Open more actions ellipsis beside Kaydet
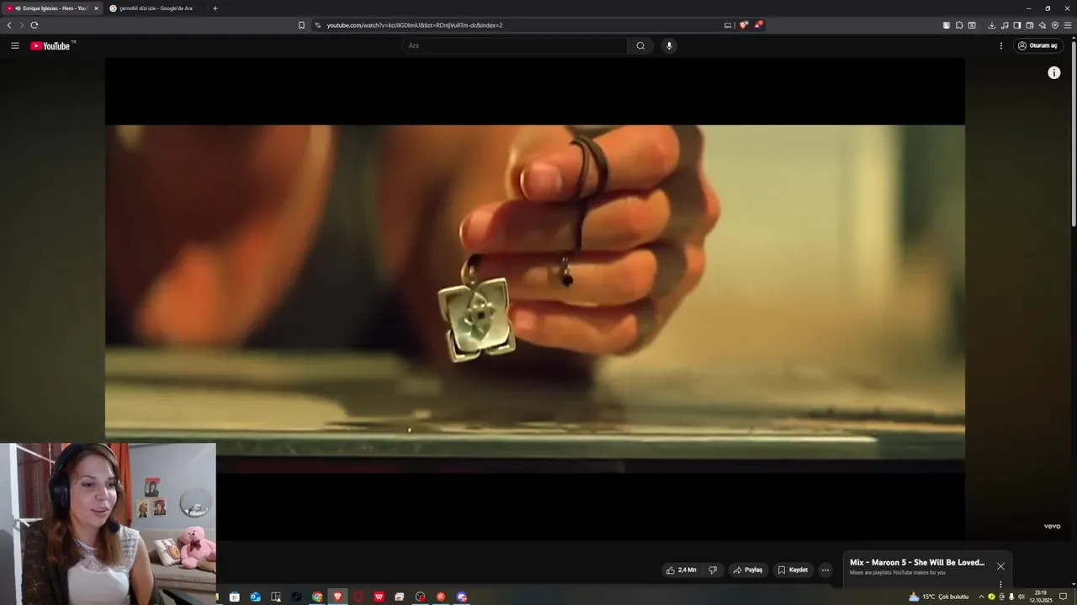Screen dimensions: 1077x605 [825, 570]
